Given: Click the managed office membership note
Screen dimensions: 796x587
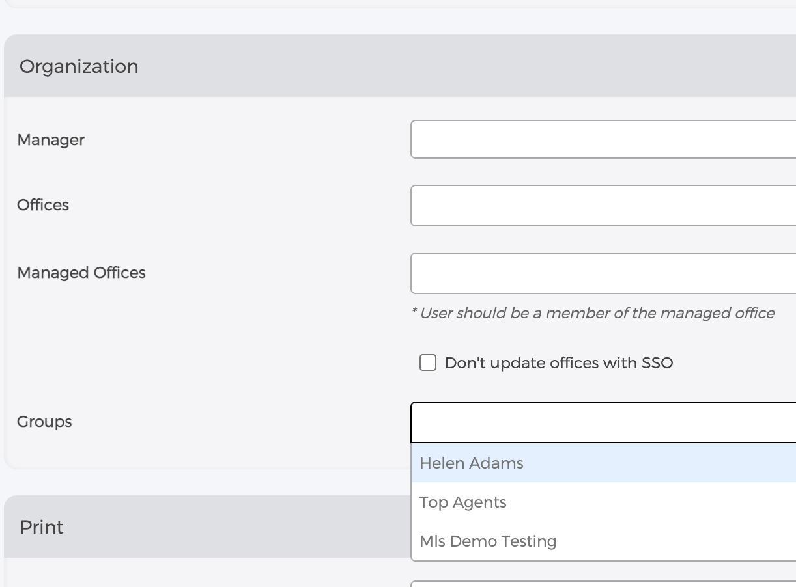Looking at the screenshot, I should point(593,313).
